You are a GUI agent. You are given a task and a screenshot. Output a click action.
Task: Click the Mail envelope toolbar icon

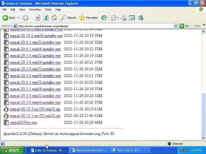tap(114, 18)
